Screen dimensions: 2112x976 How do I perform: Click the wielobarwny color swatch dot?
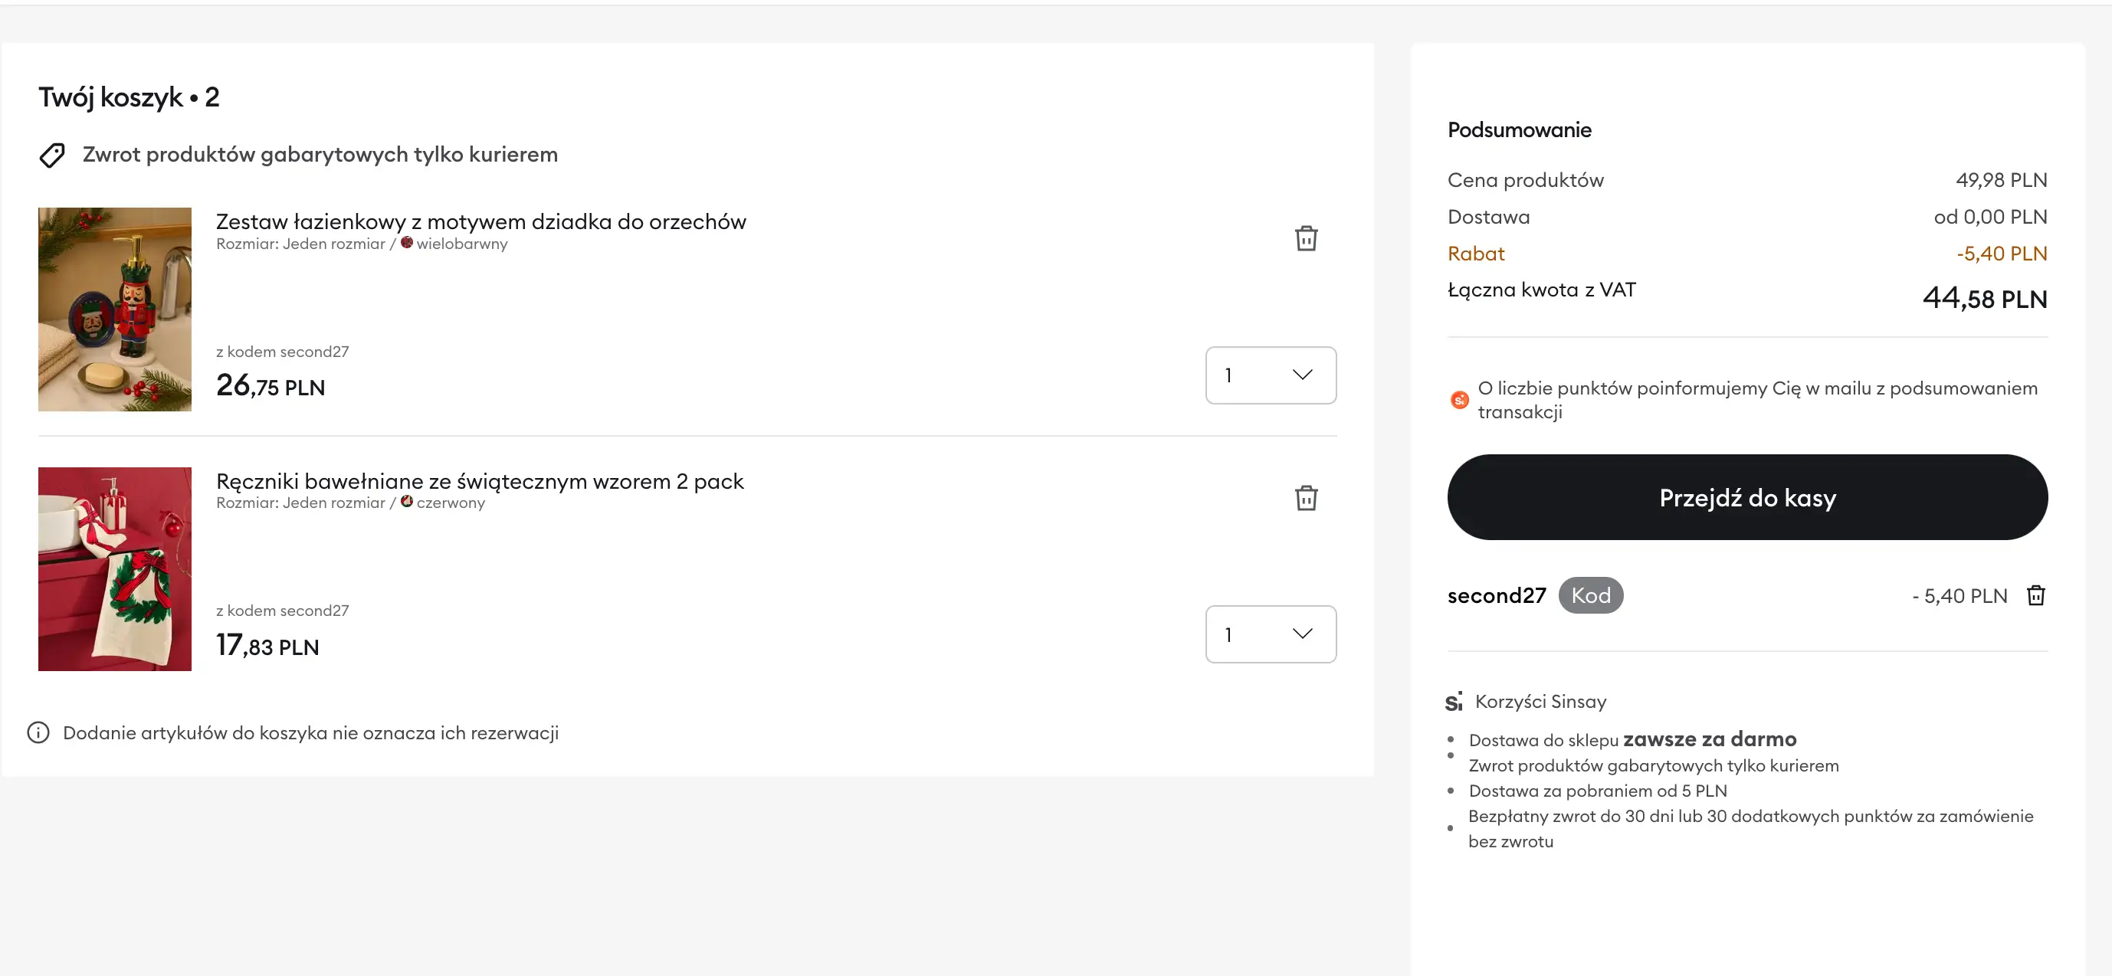[407, 243]
